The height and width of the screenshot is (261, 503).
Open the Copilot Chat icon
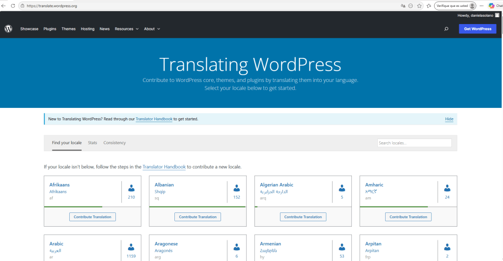[491, 6]
